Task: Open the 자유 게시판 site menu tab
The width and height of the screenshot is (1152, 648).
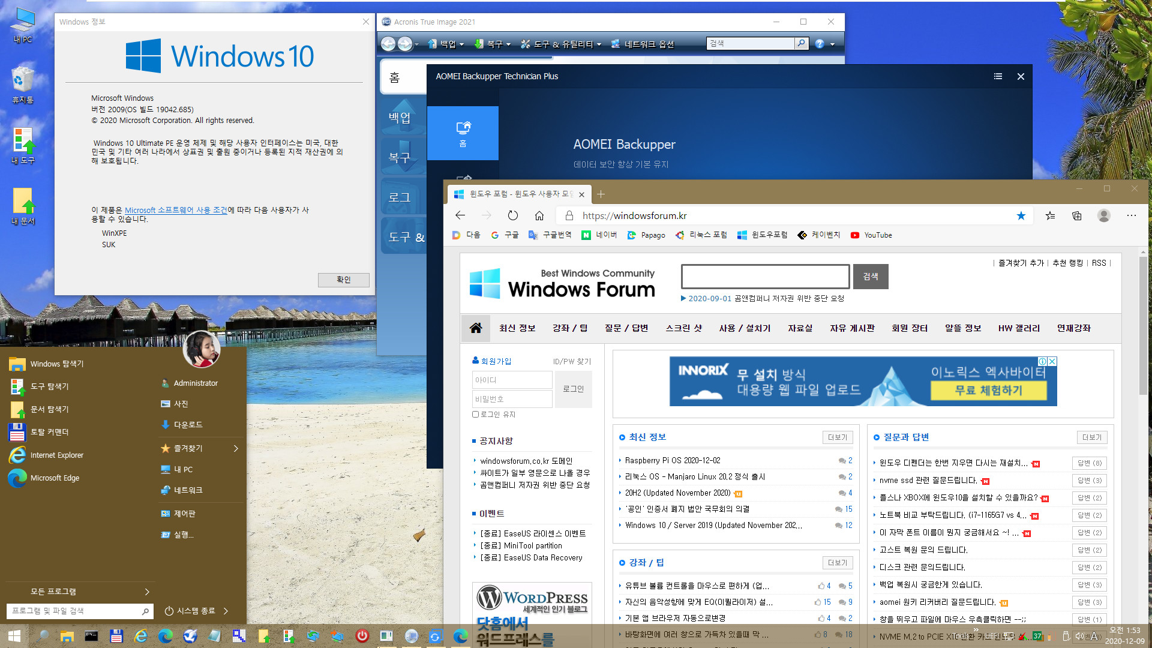Action: tap(852, 328)
